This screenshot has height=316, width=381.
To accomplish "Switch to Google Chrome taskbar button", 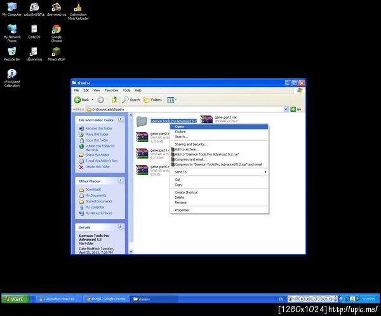I will tap(106, 299).
